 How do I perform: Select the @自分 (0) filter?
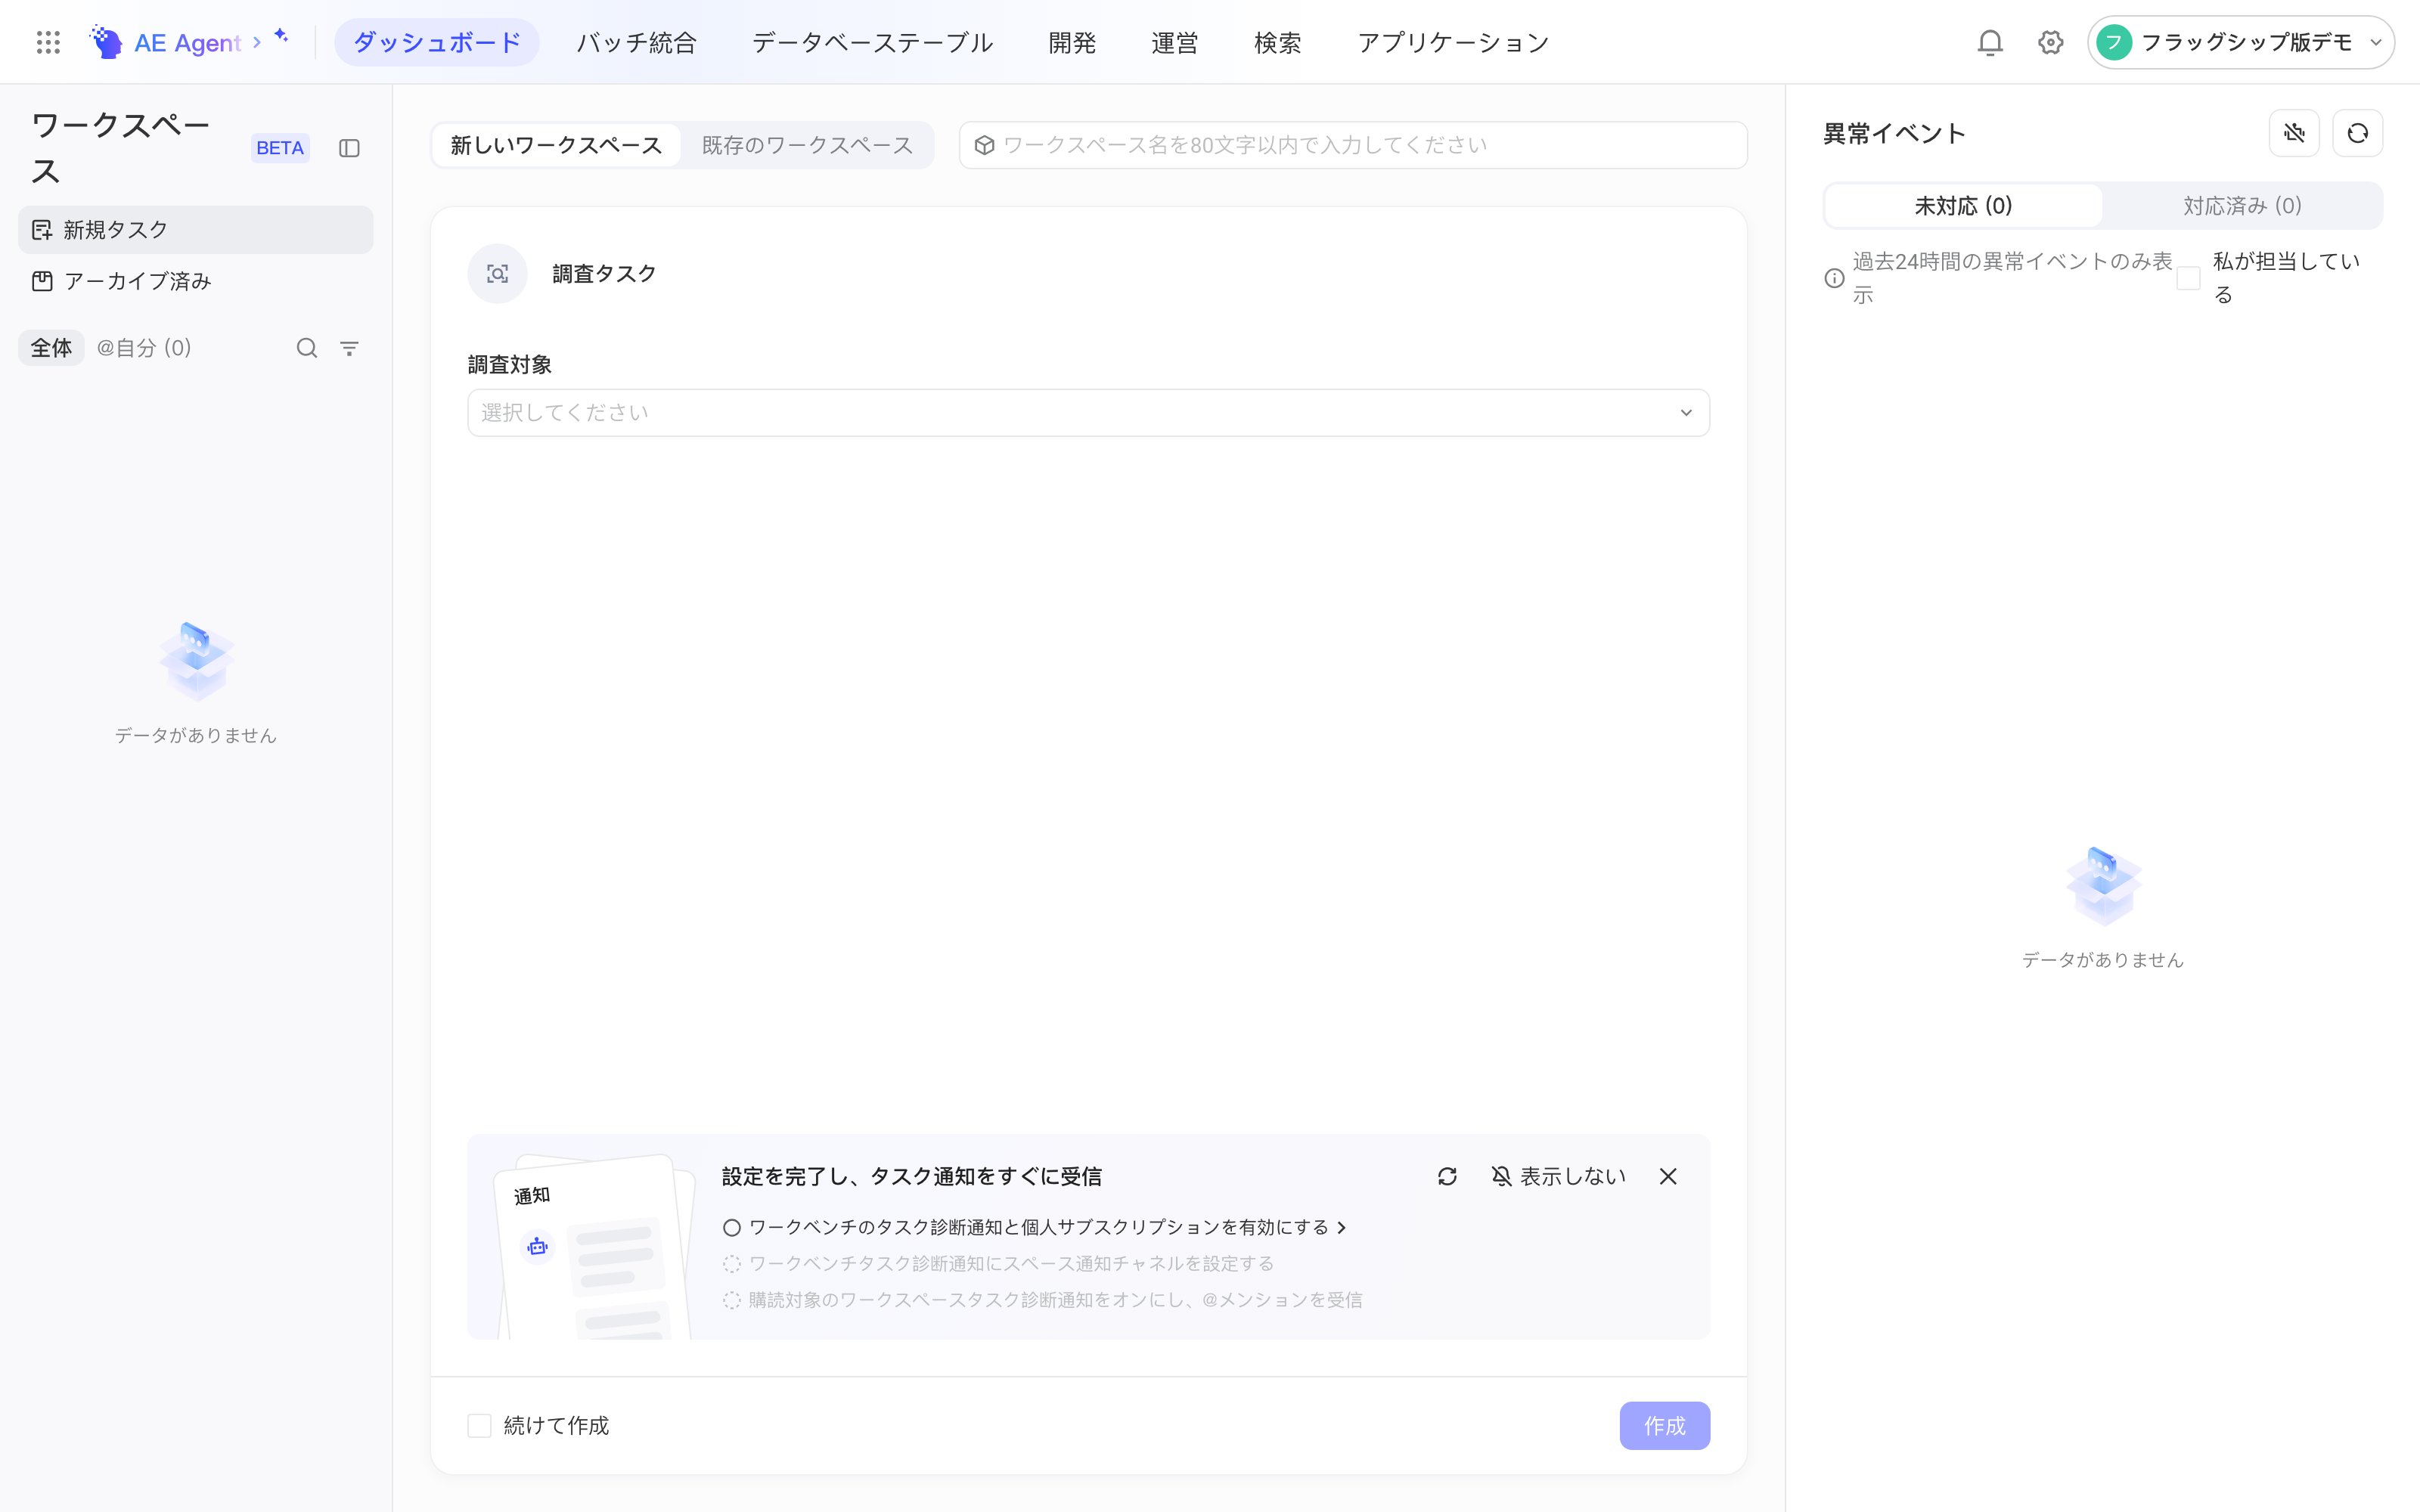[x=143, y=348]
